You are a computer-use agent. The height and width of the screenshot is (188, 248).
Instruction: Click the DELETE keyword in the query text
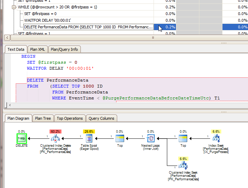click(35, 80)
